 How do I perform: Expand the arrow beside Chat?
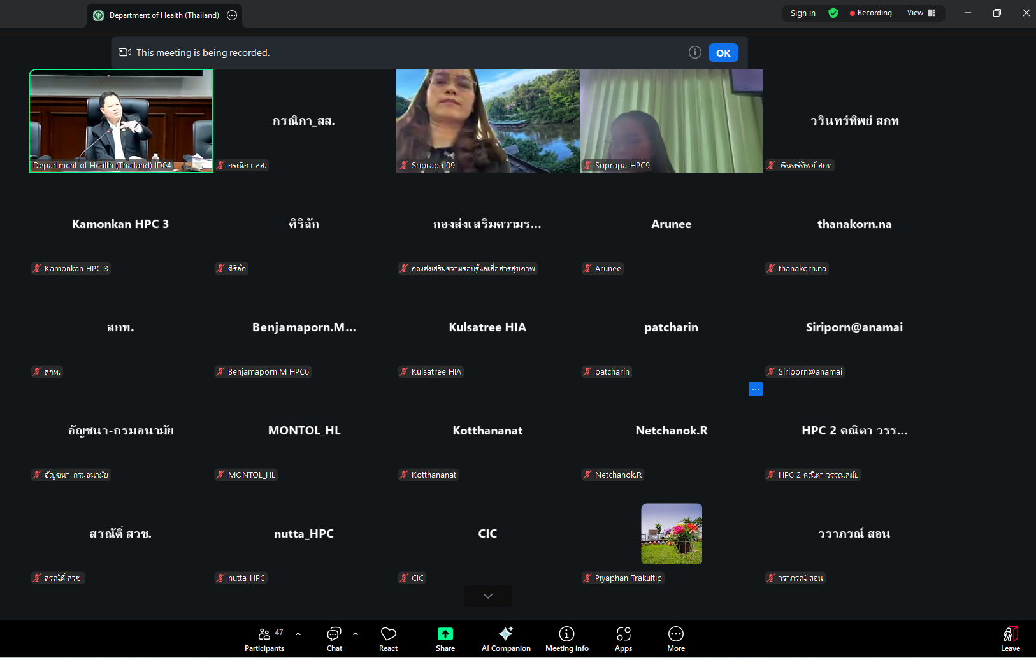[x=356, y=634]
